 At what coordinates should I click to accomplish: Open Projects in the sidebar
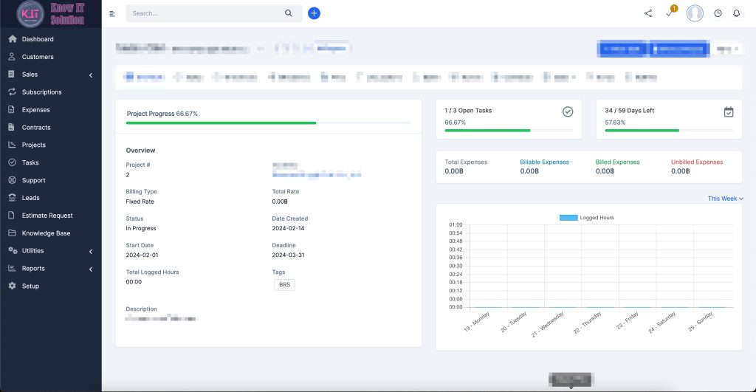point(33,145)
